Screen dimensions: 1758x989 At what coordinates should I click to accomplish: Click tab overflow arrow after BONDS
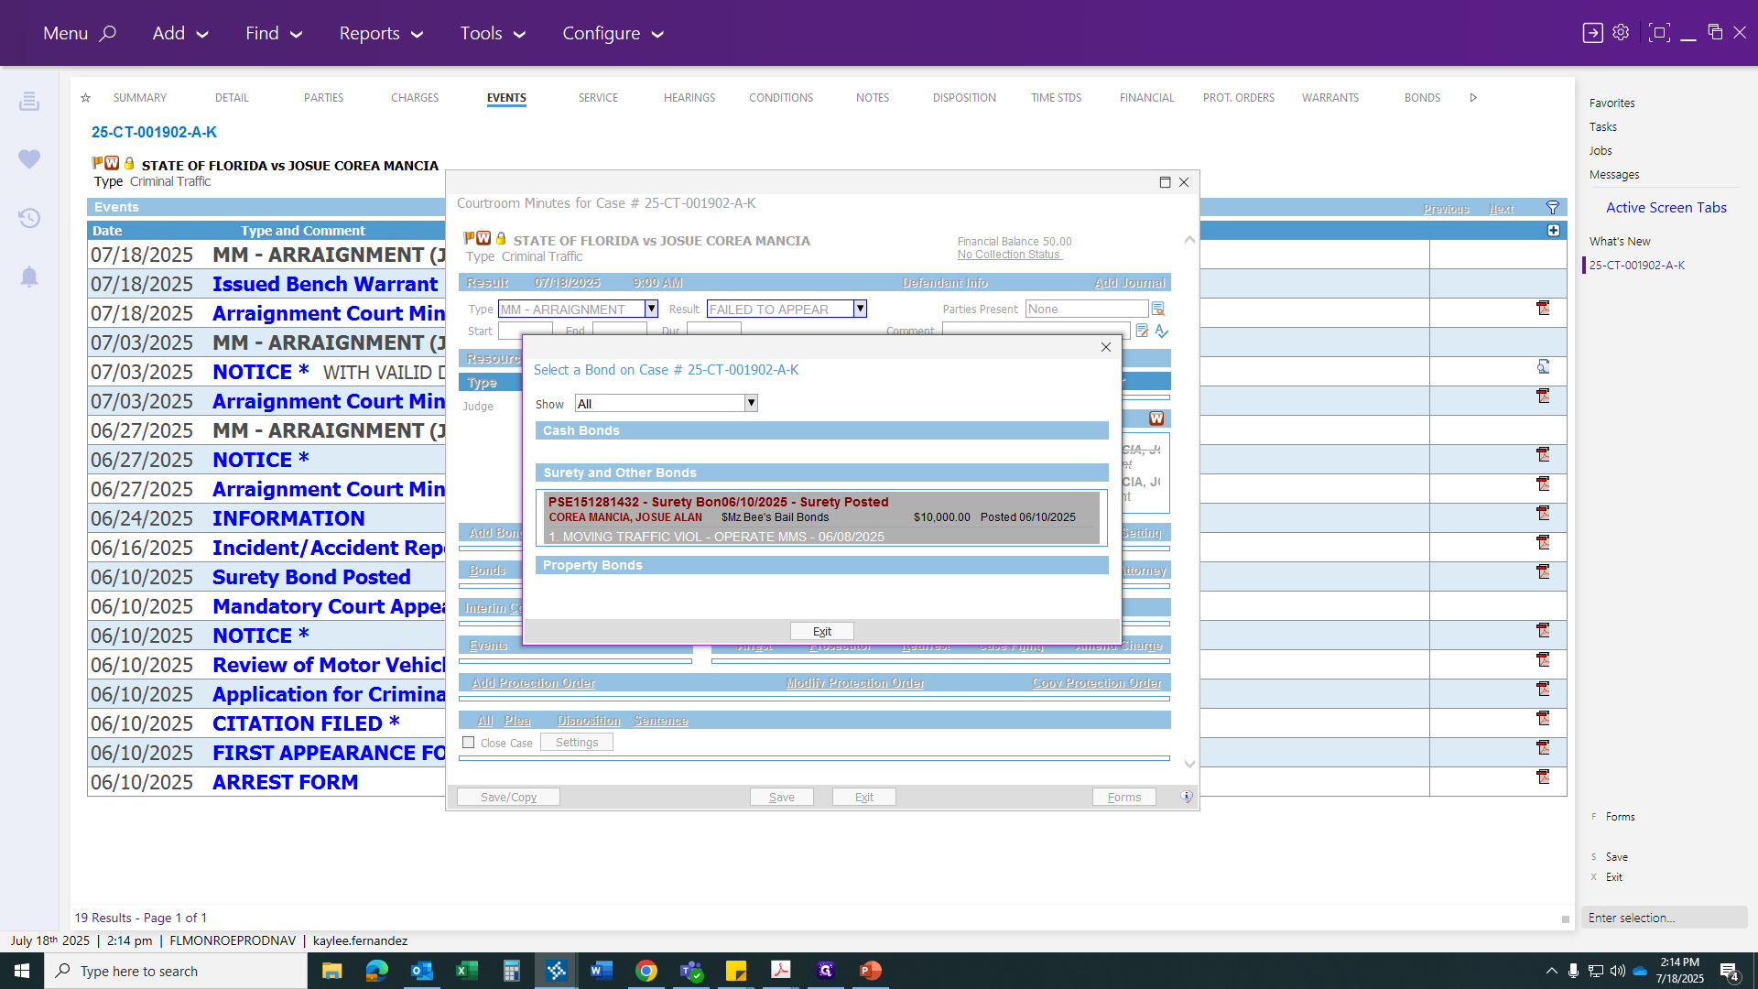1473,98
